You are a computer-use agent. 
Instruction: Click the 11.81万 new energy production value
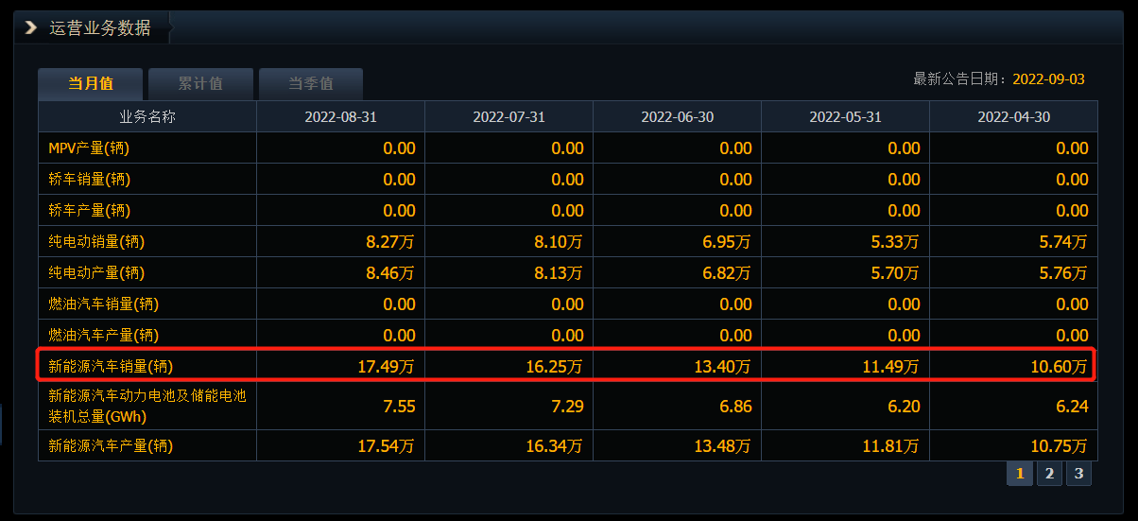[x=891, y=445]
